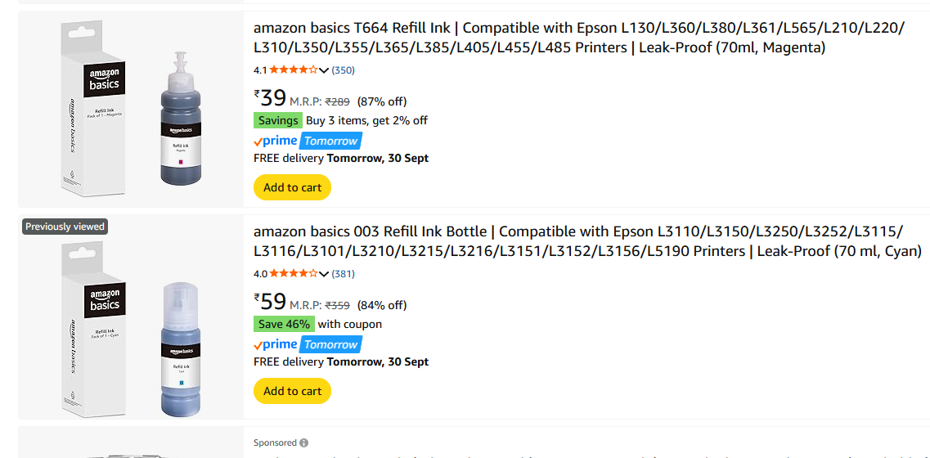Click the 4.1 star rating icons

pos(294,70)
